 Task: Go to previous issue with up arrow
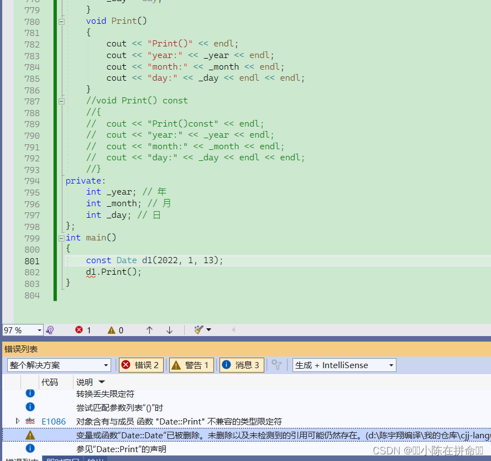click(149, 330)
